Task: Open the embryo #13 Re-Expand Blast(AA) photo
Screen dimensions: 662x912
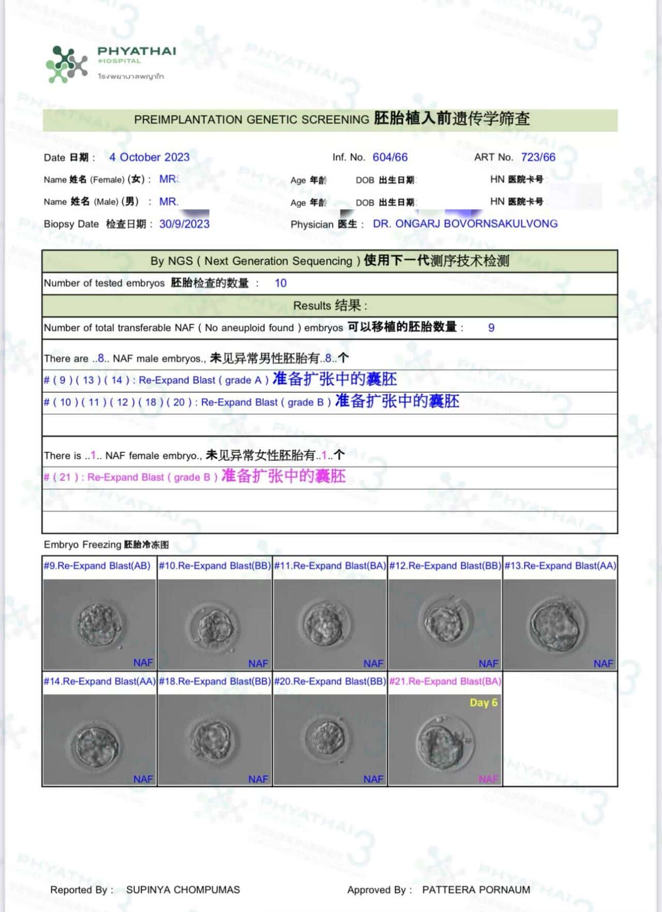Action: 560,624
